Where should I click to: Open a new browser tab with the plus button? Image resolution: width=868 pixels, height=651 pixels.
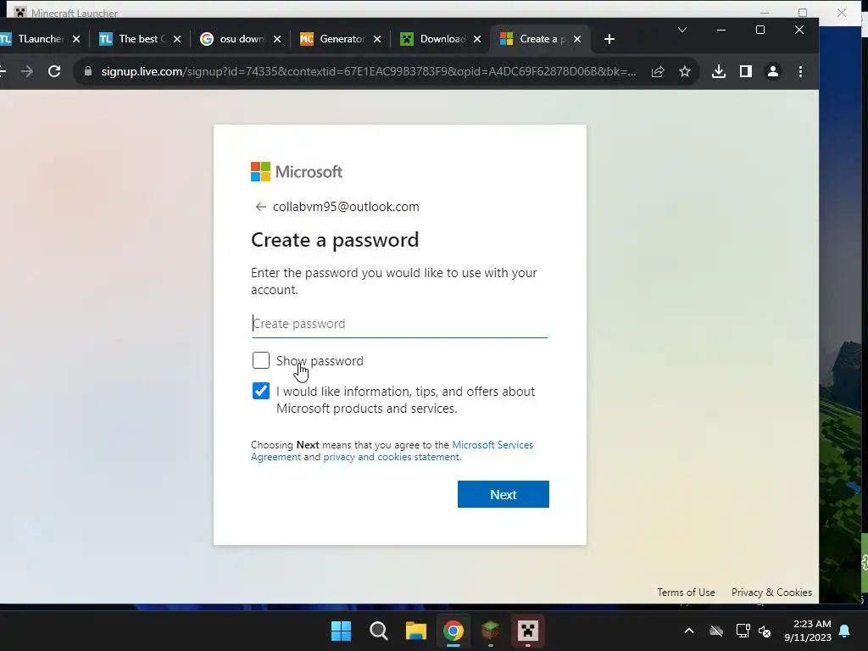point(609,39)
